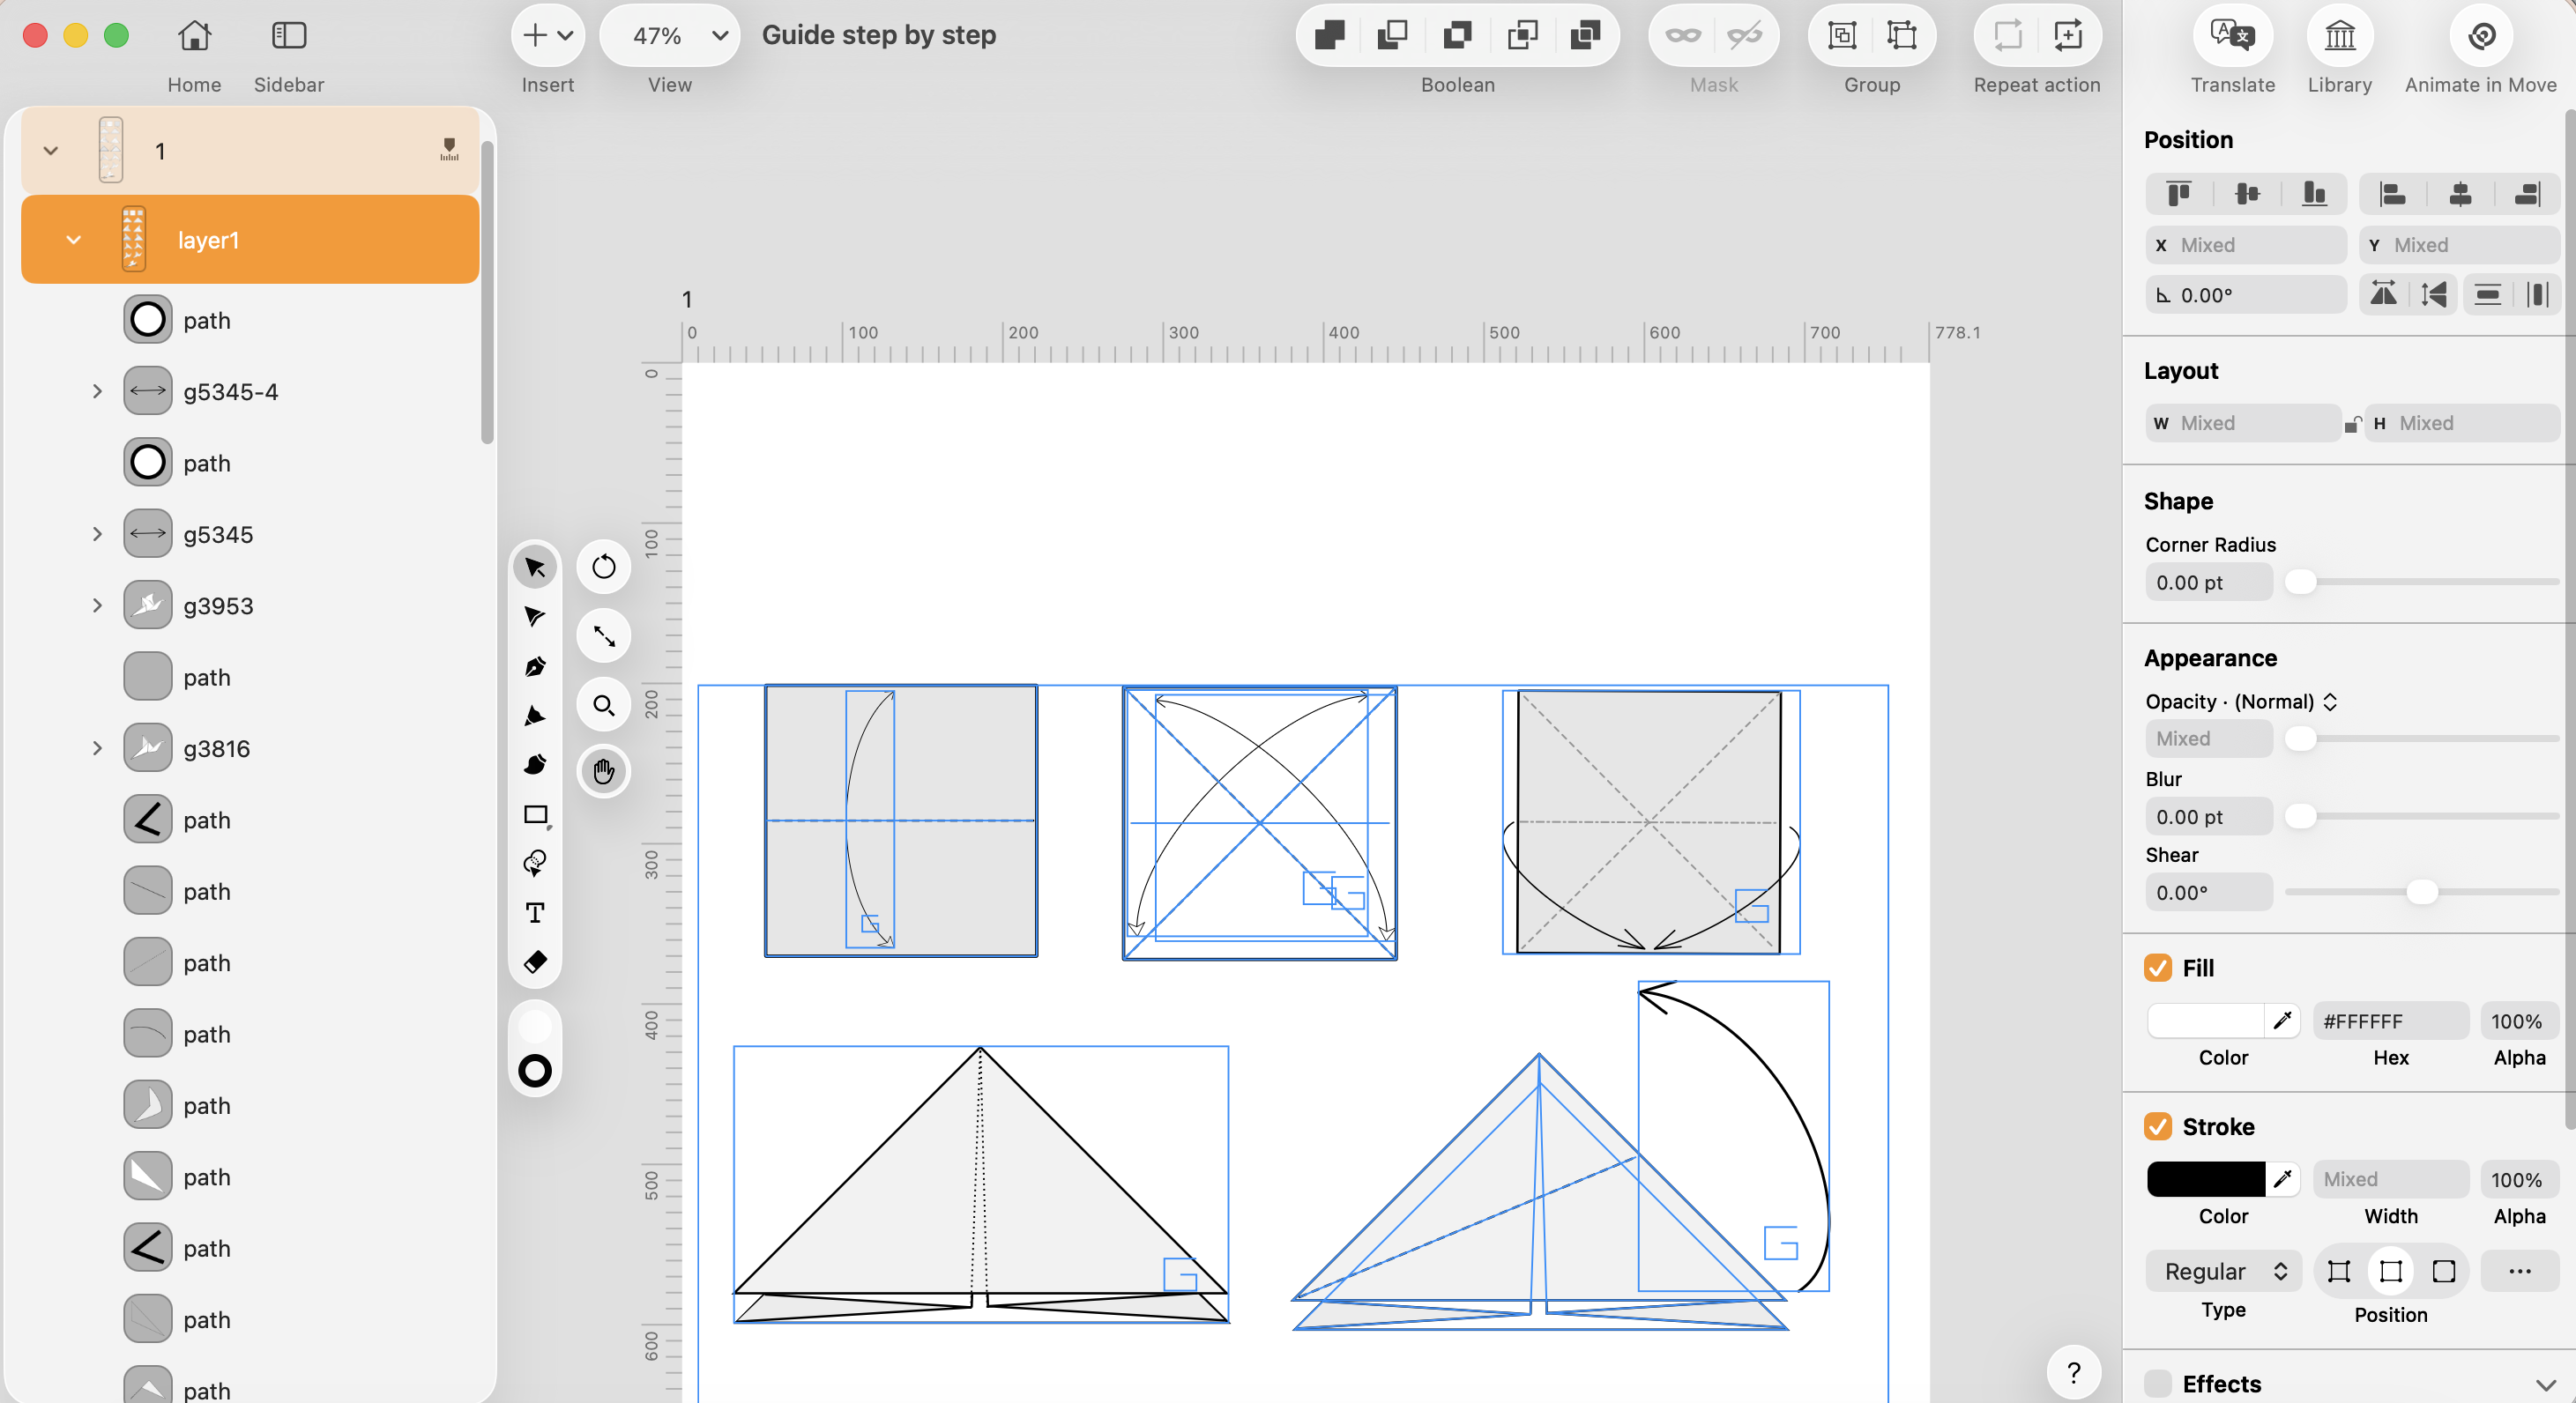Viewport: 2576px width, 1403px height.
Task: Activate the Hand pan tool
Action: point(603,771)
